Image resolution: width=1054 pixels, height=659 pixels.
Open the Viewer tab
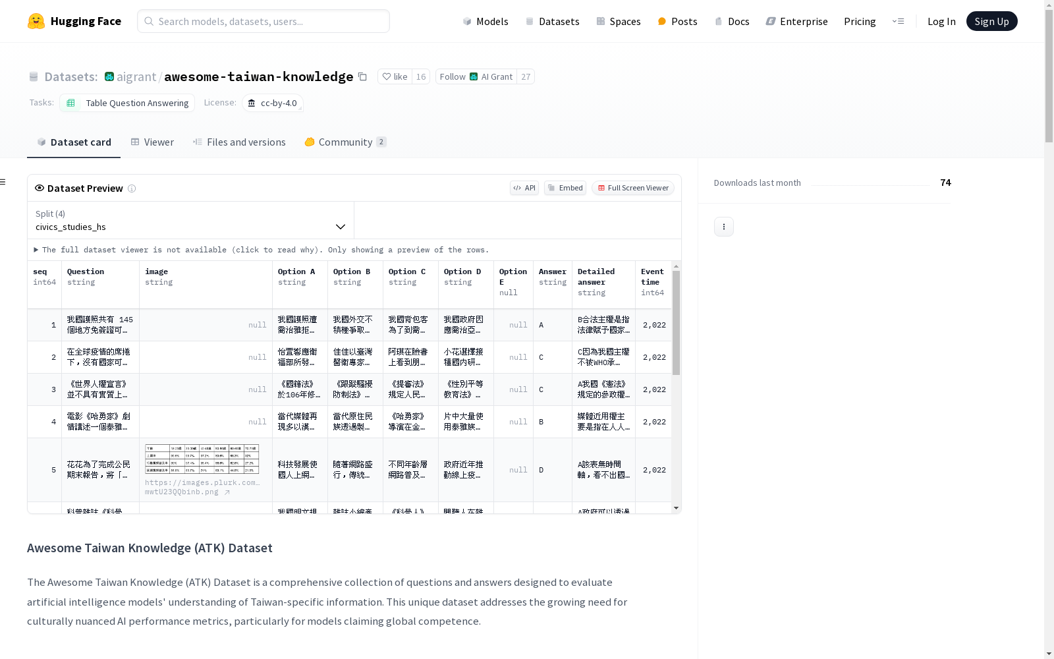coord(152,142)
